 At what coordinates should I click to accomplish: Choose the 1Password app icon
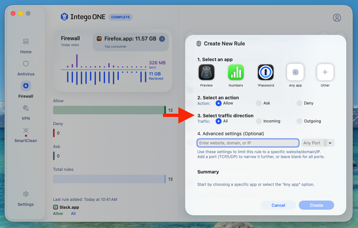(x=265, y=72)
